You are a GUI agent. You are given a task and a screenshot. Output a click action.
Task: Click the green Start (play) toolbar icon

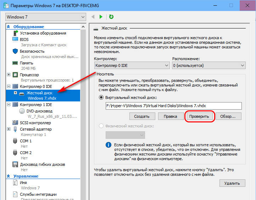[101, 17]
